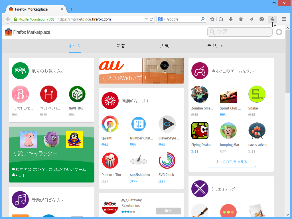
Task: Click the back navigation arrow
Action: pos(8,19)
